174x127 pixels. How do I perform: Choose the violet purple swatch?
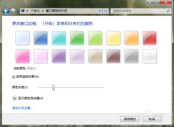pyautogui.click(x=59, y=56)
